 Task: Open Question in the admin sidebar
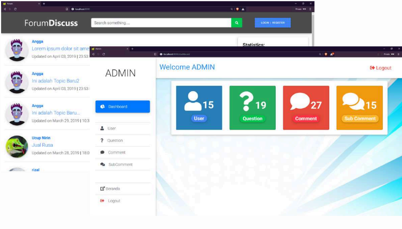[x=115, y=140]
